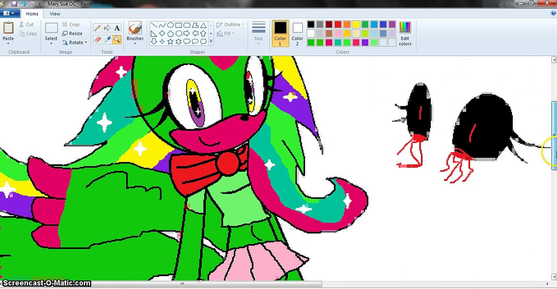Choose the Four-point star shape
This screenshot has width=557, height=289.
point(162,41)
